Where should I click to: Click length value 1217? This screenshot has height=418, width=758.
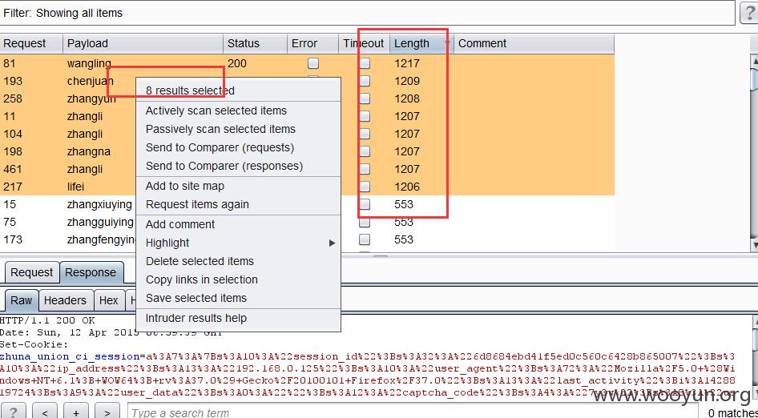(x=407, y=63)
